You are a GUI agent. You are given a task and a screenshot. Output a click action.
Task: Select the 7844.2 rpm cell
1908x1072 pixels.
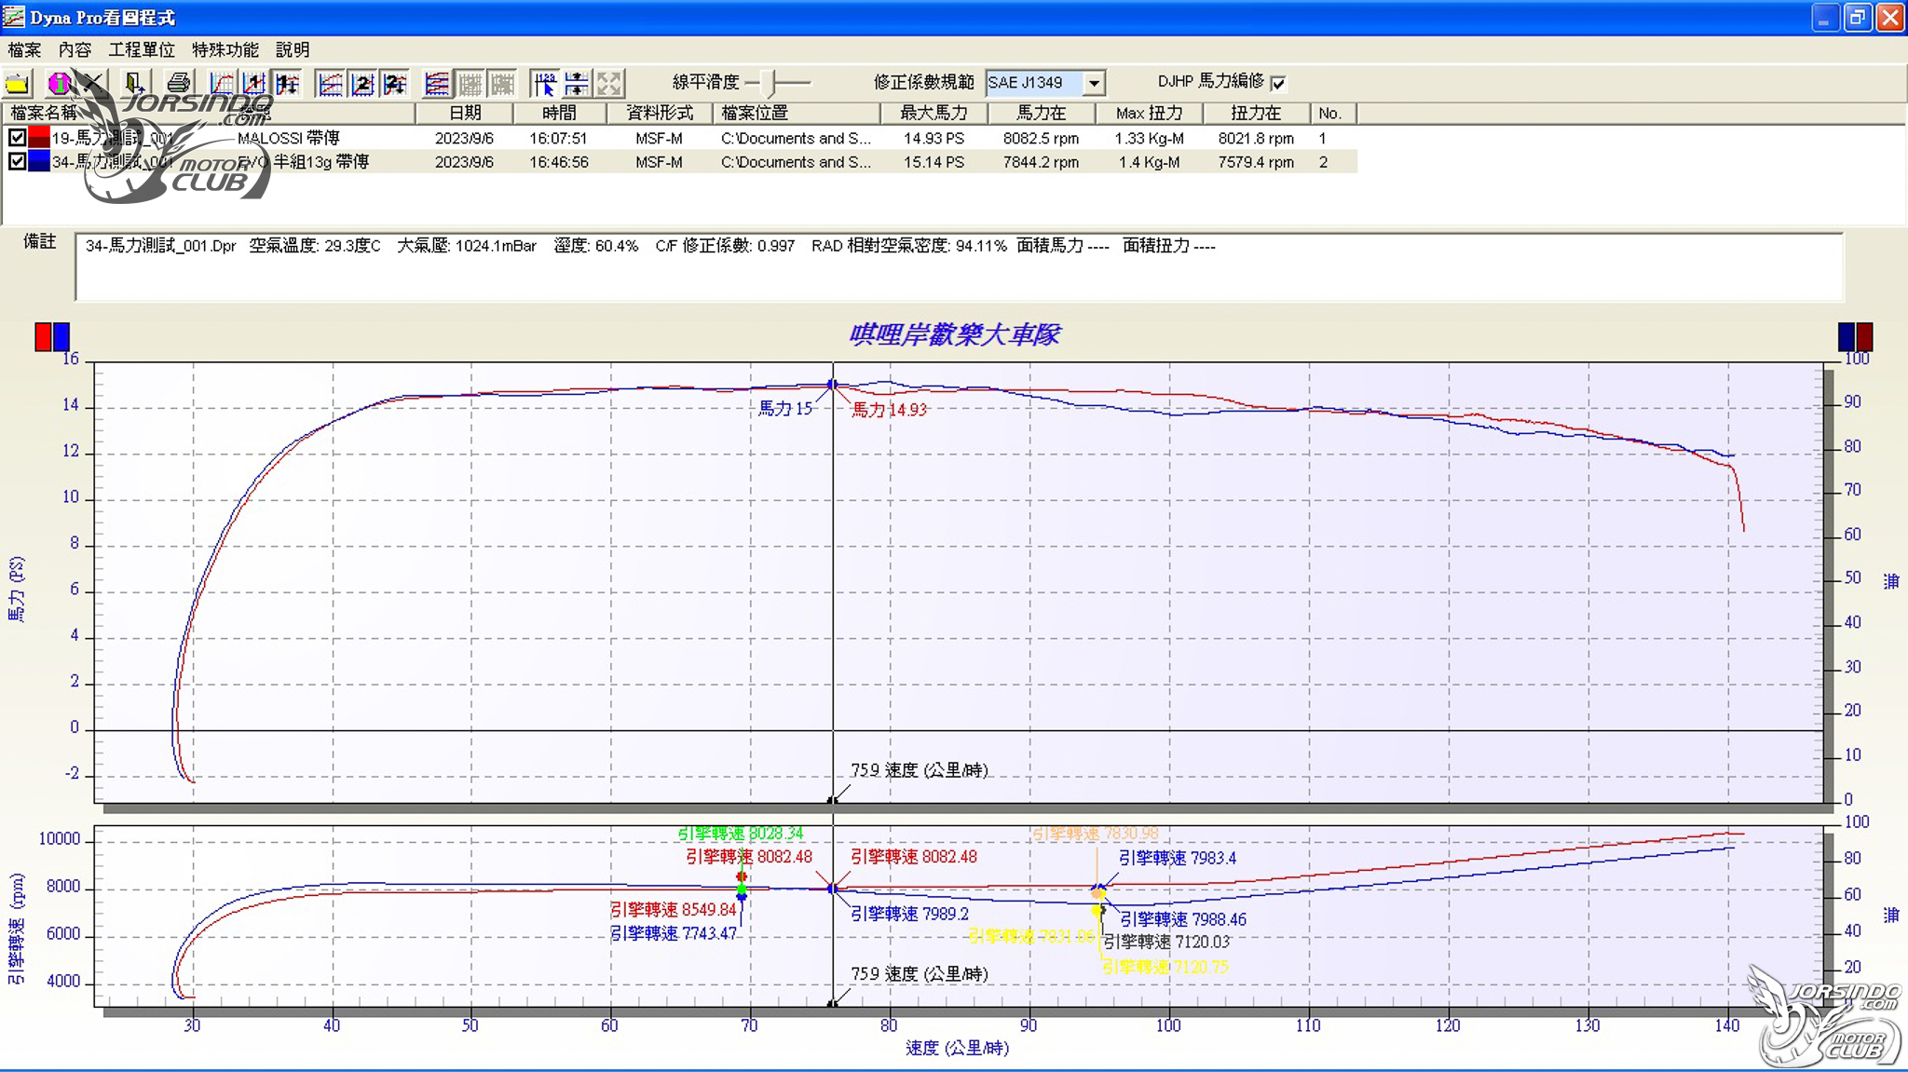[x=1041, y=162]
